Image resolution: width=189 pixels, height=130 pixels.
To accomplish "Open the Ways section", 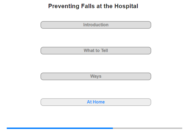I will point(96,76).
